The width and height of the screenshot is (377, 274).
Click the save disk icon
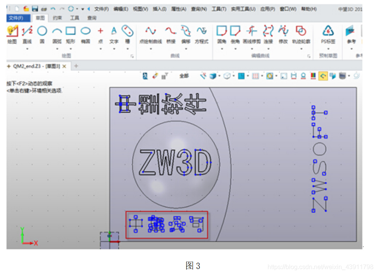tap(35, 9)
